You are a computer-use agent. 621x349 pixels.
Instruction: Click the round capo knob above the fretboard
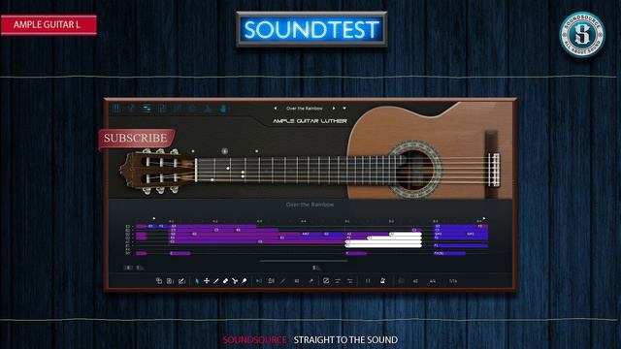224,151
